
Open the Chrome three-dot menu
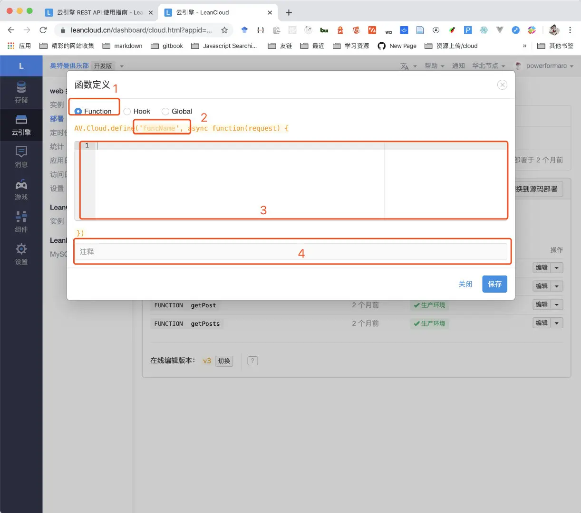pyautogui.click(x=570, y=30)
